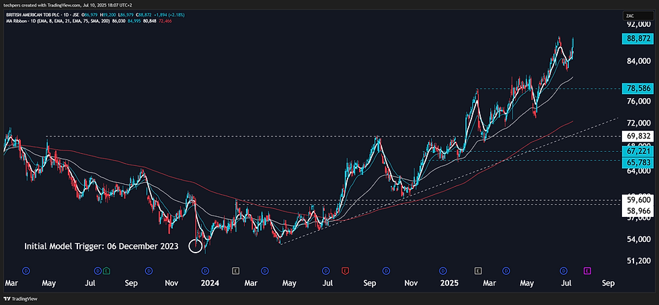Open the gray earnings marker before Mar 2025
This screenshot has width=659, height=305.
(478, 271)
